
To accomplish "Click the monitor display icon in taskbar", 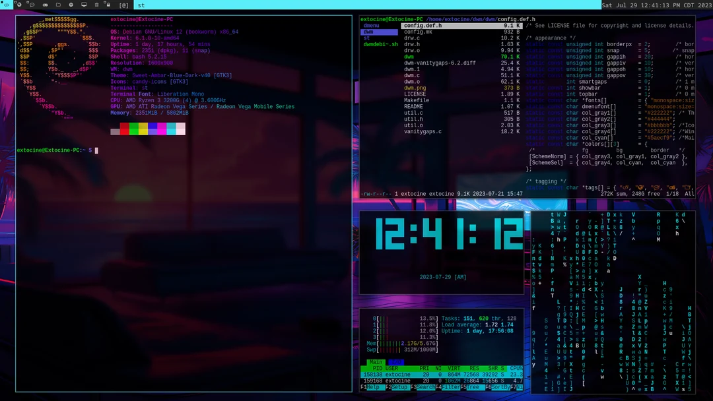I will click(84, 5).
